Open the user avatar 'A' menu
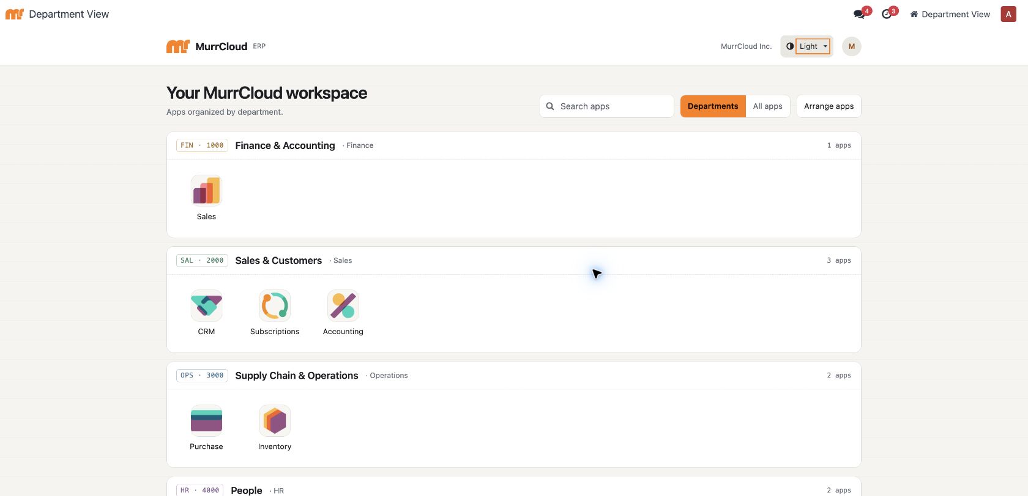Screen dimensions: 1028x496 [1008, 14]
